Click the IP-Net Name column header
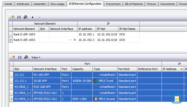The width and height of the screenshot is (187, 107). pos(129,29)
